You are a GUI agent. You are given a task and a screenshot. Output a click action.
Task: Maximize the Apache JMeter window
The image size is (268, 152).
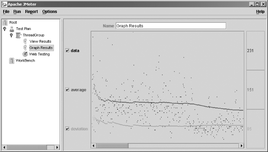tap(257, 4)
